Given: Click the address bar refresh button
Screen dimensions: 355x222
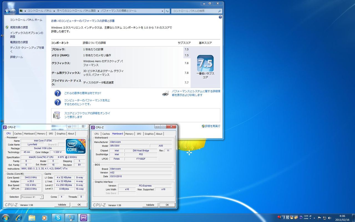Looking at the screenshot, I should [167, 11].
